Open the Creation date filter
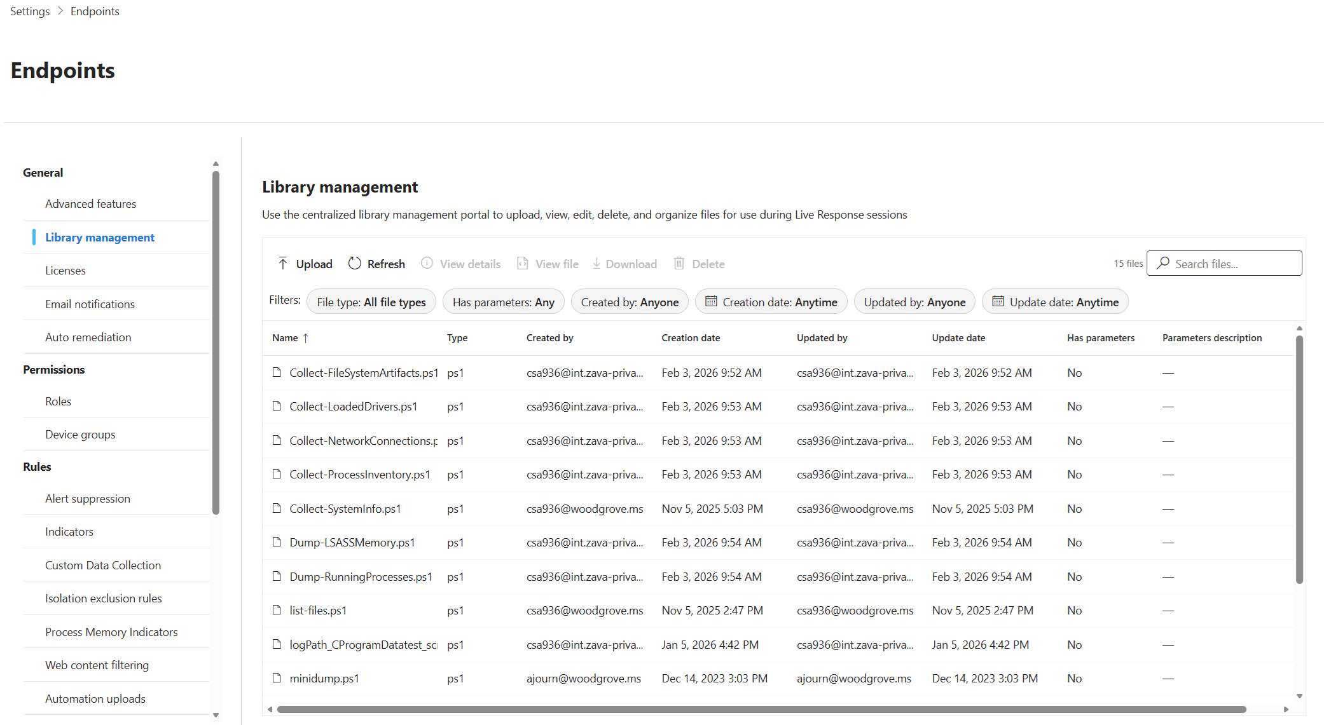 pos(771,302)
